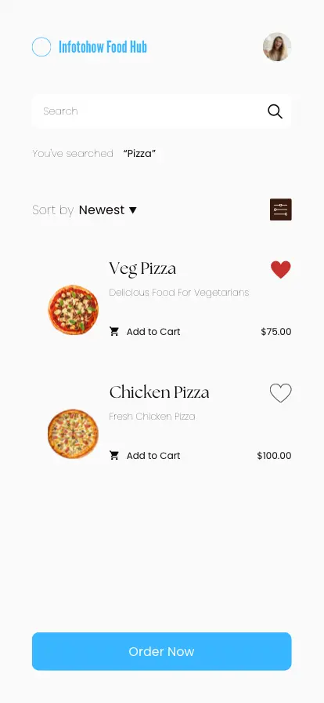Screen dimensions: 324x703
Task: Open the Chicken Pizza title
Action: (160, 392)
